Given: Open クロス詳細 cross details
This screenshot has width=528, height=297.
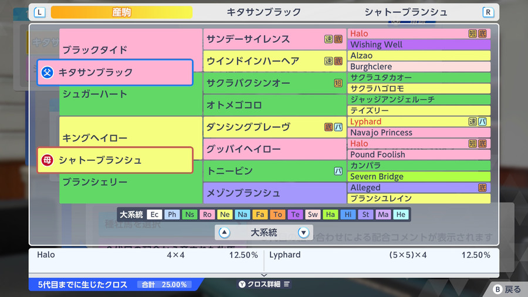Looking at the screenshot, I should tap(264, 284).
